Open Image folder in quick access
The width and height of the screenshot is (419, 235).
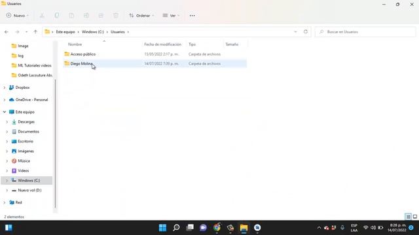(x=23, y=46)
